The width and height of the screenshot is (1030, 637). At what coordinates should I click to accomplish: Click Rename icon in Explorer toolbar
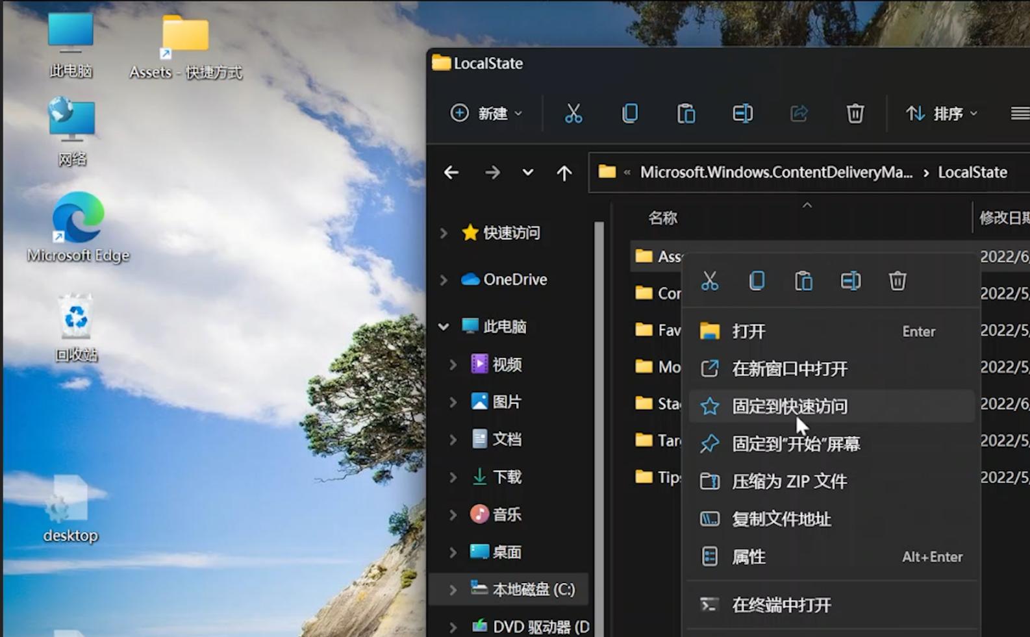743,114
